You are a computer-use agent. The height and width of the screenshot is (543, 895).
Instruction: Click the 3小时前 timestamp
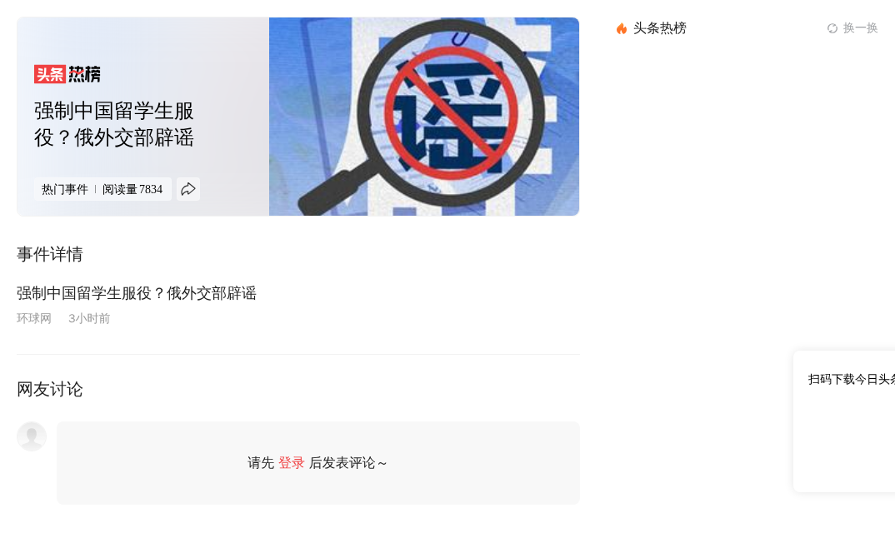tap(89, 318)
